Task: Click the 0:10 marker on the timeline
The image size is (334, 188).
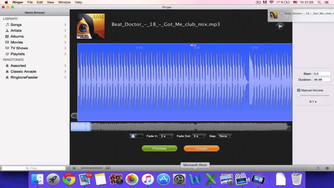Action: tap(139, 48)
